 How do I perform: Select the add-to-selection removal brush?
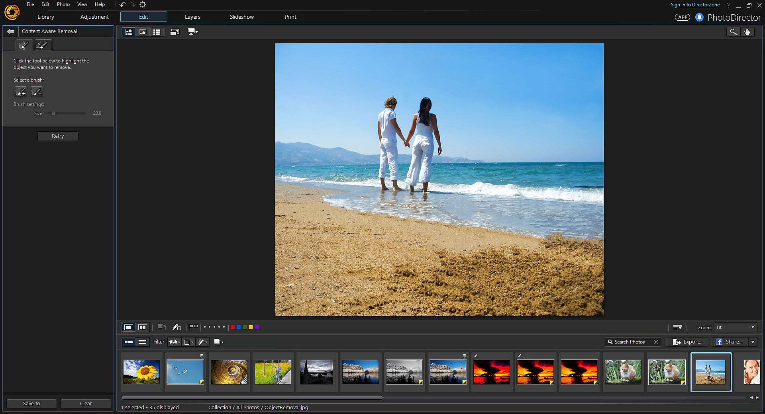(x=21, y=92)
